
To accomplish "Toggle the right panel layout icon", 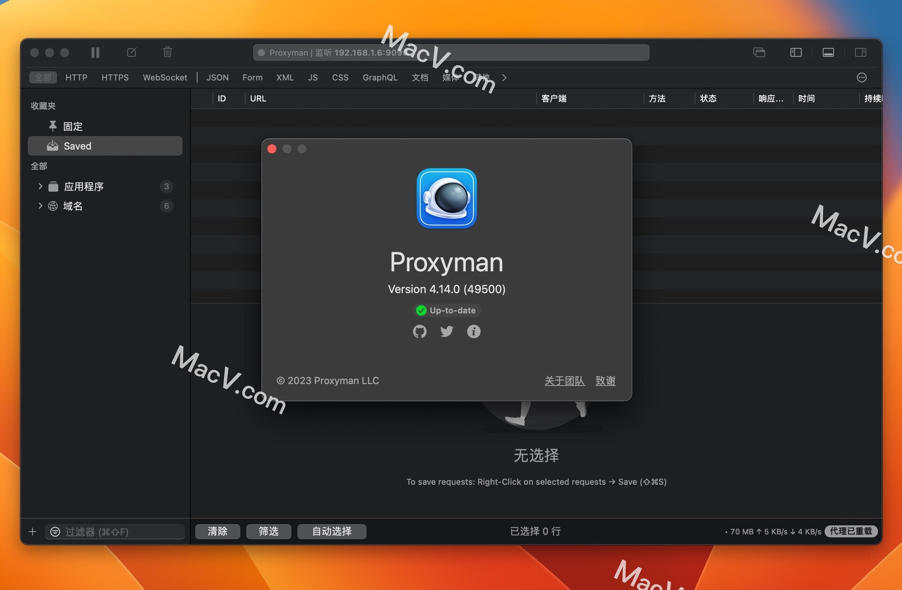I will point(861,52).
